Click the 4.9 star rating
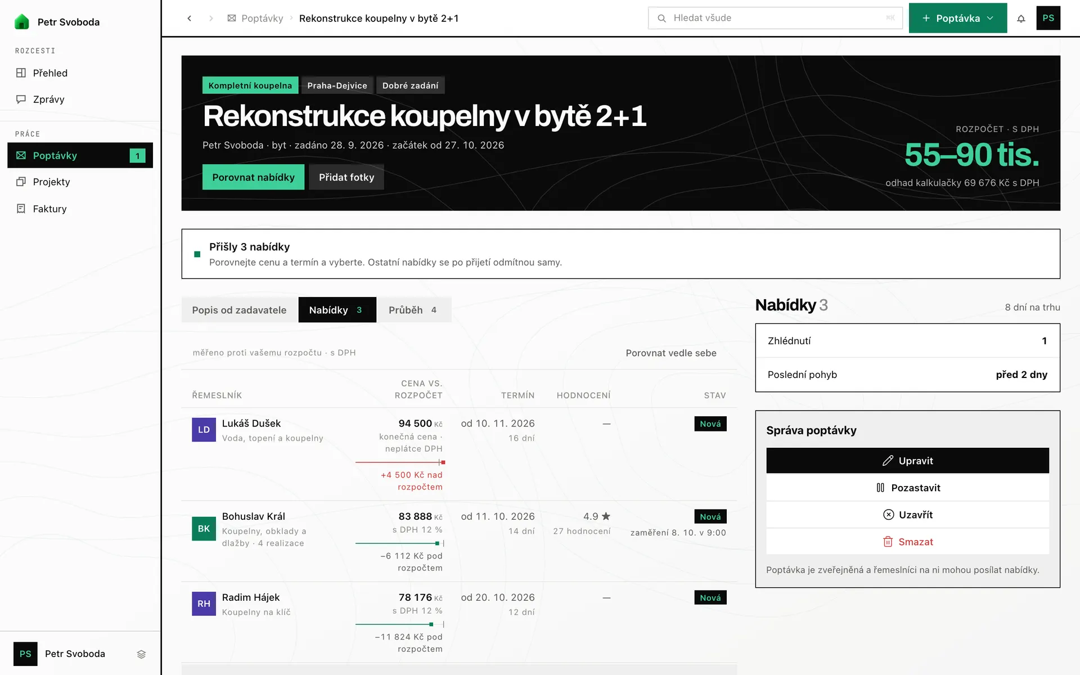This screenshot has height=675, width=1080. coord(596,516)
